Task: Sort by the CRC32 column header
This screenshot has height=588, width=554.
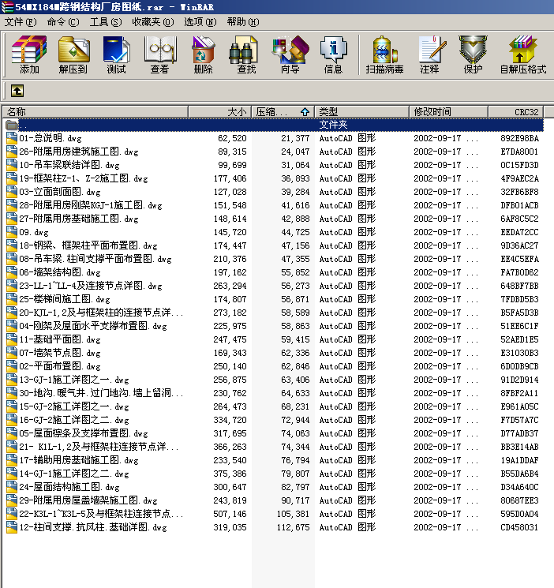Action: pos(516,112)
